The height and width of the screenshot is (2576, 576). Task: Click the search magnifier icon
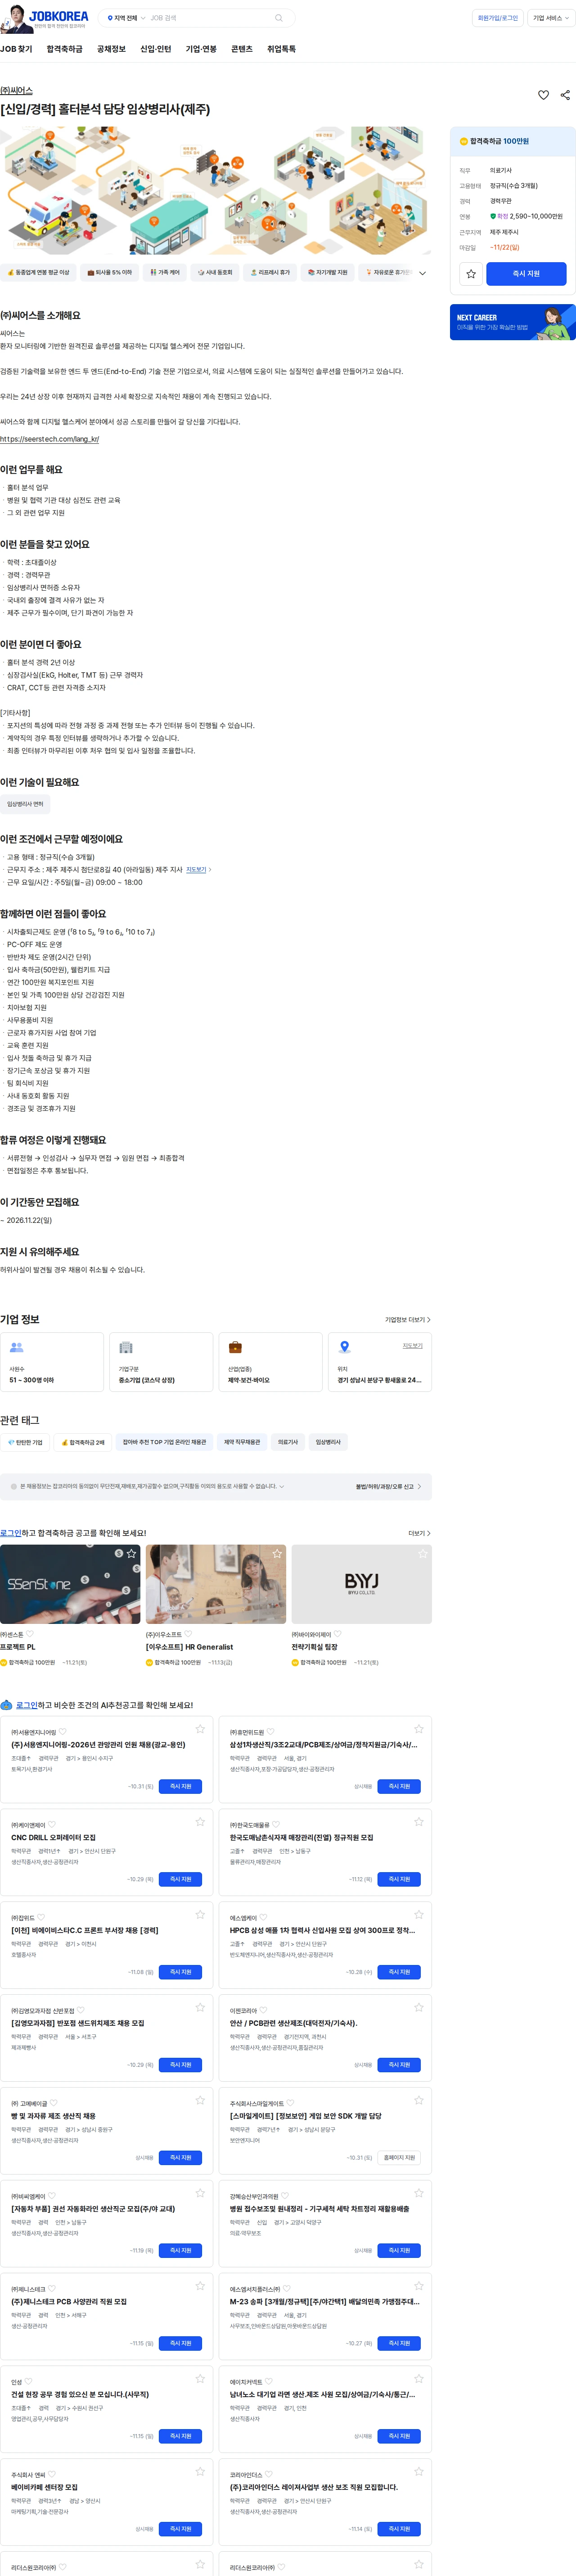point(279,18)
